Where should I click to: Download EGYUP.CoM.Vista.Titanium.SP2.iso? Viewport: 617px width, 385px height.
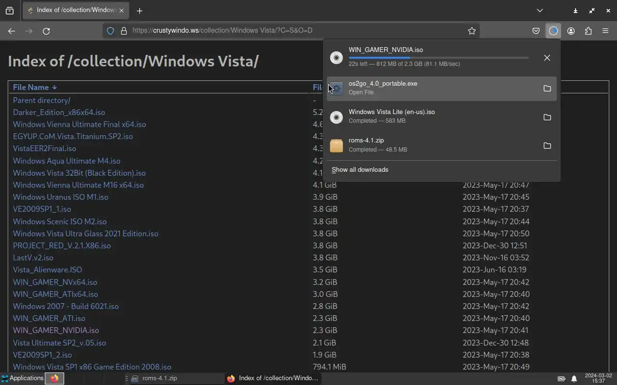[x=73, y=136]
